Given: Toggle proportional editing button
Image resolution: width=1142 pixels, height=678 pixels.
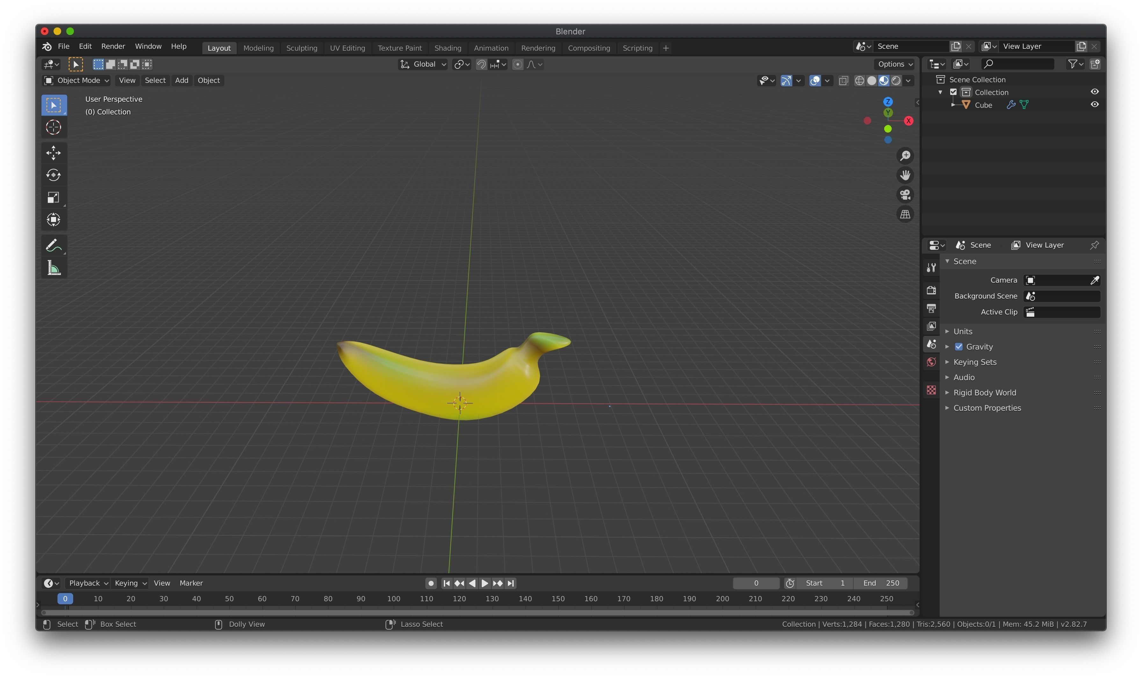Looking at the screenshot, I should point(517,64).
